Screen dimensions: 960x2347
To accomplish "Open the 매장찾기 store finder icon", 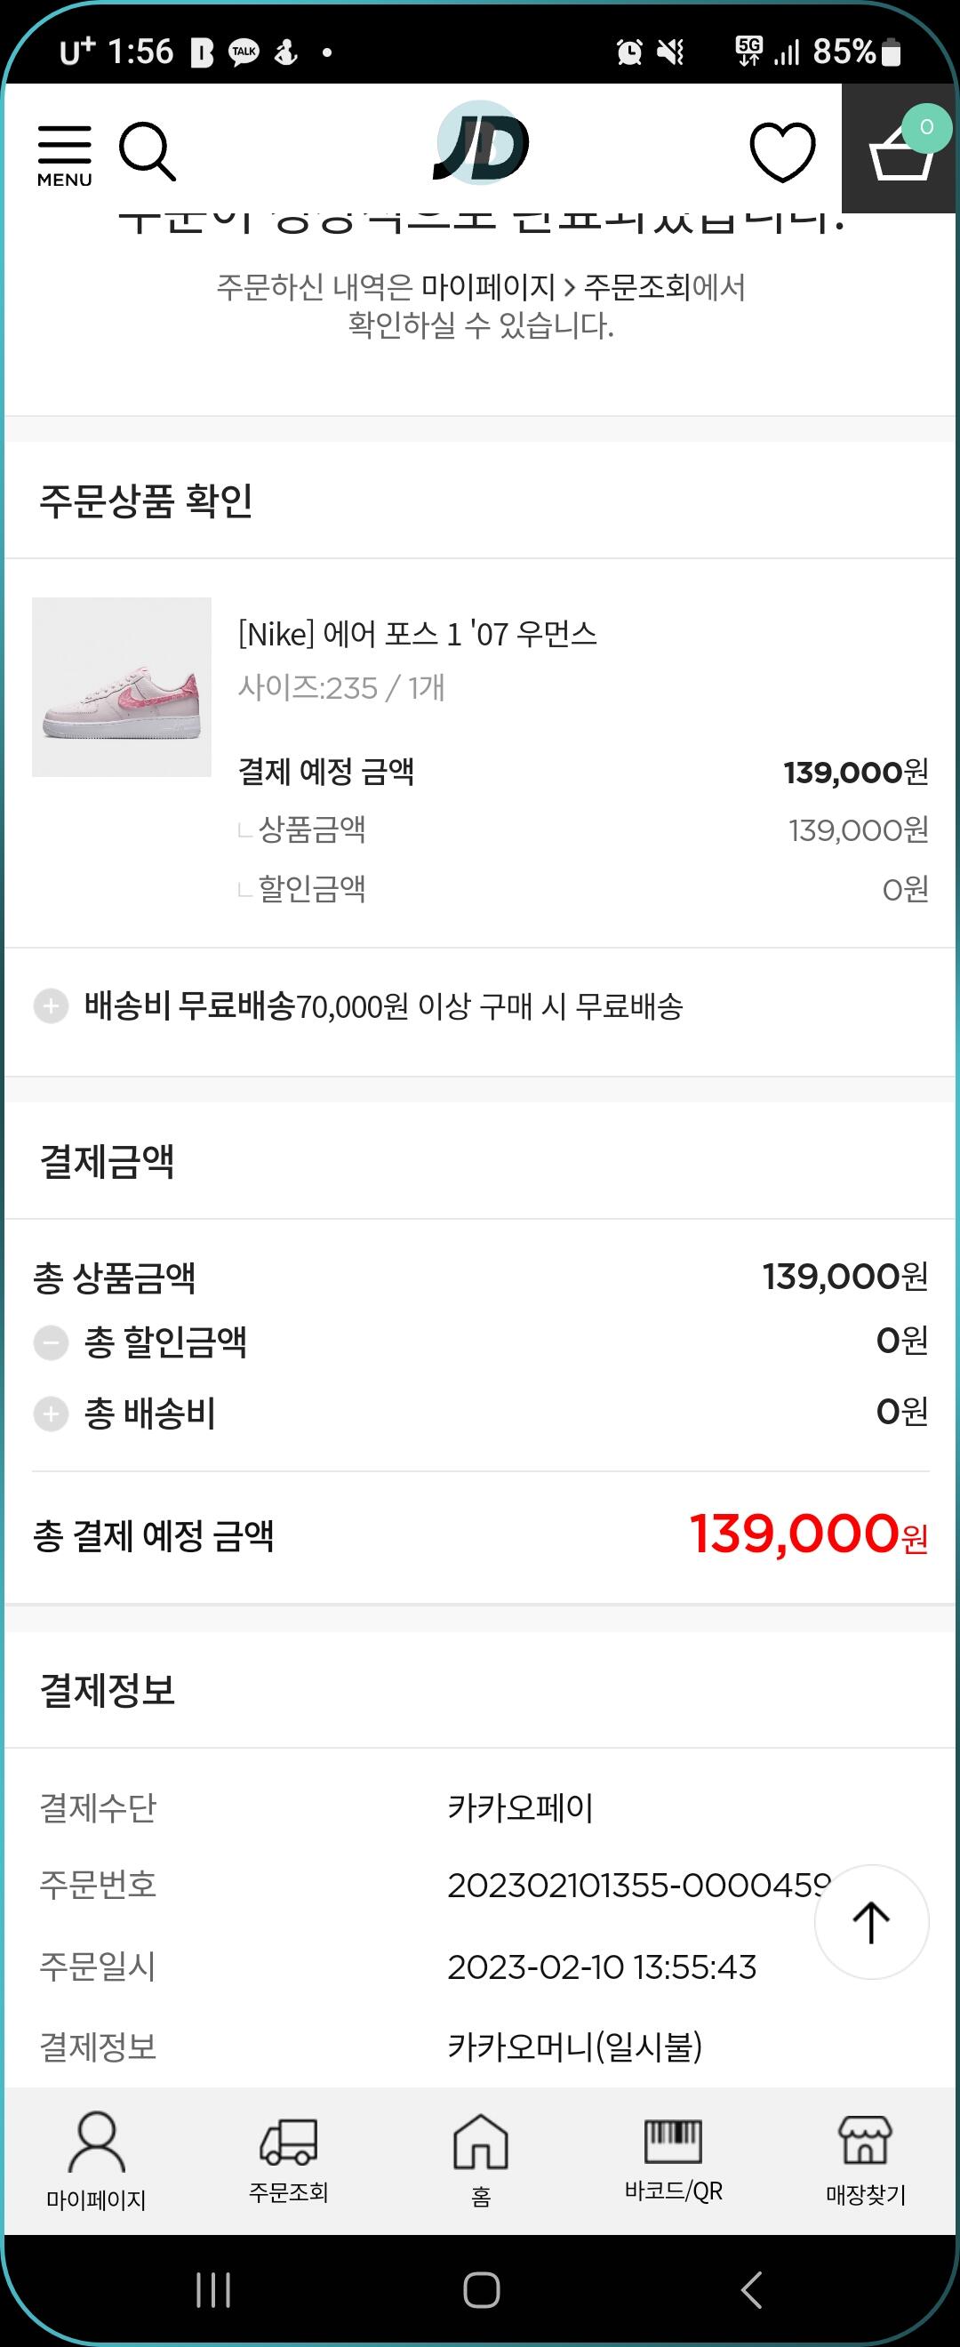I will click(865, 2160).
